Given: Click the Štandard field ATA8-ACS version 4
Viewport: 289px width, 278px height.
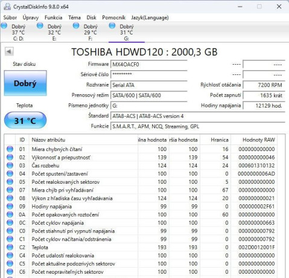Looking at the screenshot, I should [x=198, y=116].
